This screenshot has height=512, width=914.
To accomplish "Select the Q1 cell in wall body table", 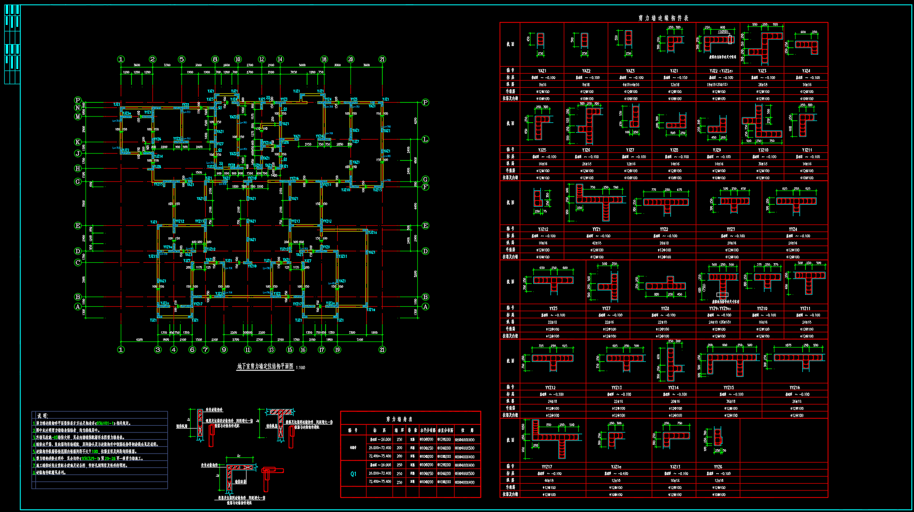I will coord(353,474).
